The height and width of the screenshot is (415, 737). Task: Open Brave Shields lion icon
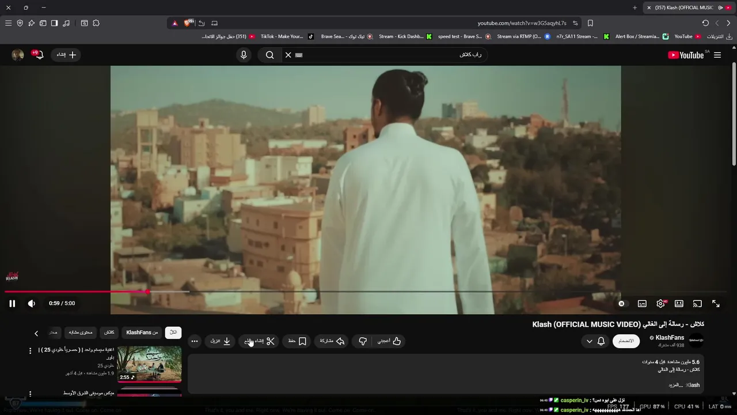coord(188,23)
